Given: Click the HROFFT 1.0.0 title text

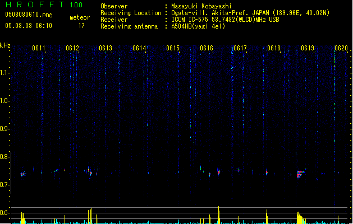Looking at the screenshot, I should [x=44, y=4].
